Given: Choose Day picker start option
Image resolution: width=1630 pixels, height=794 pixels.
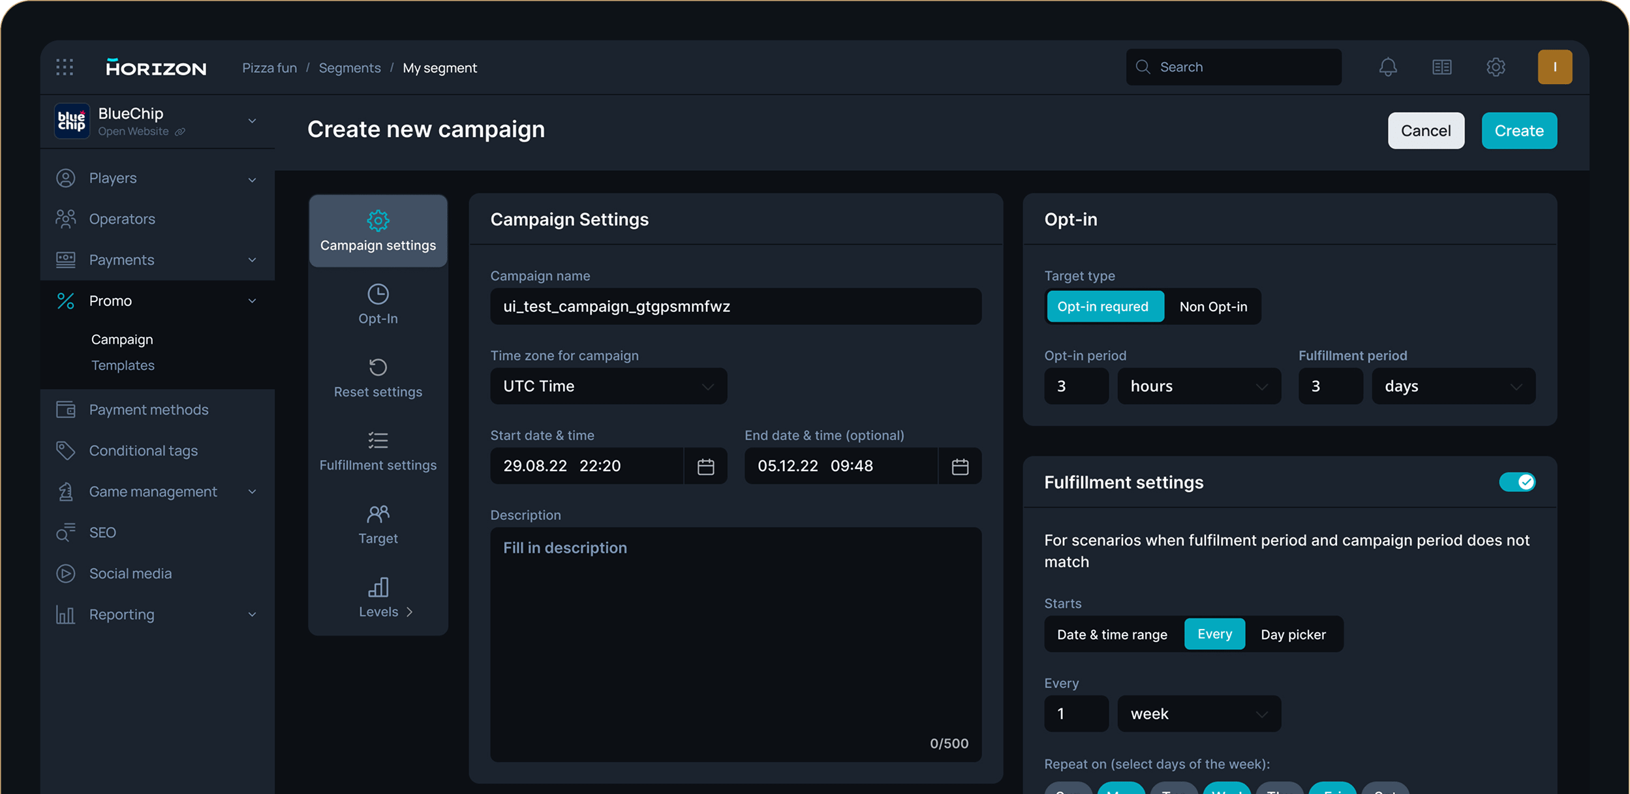Looking at the screenshot, I should [1293, 634].
